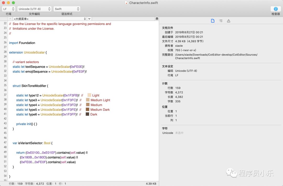The width and height of the screenshot is (283, 186).
Task: Switch to the outline list inspector tab
Action: point(221,21)
